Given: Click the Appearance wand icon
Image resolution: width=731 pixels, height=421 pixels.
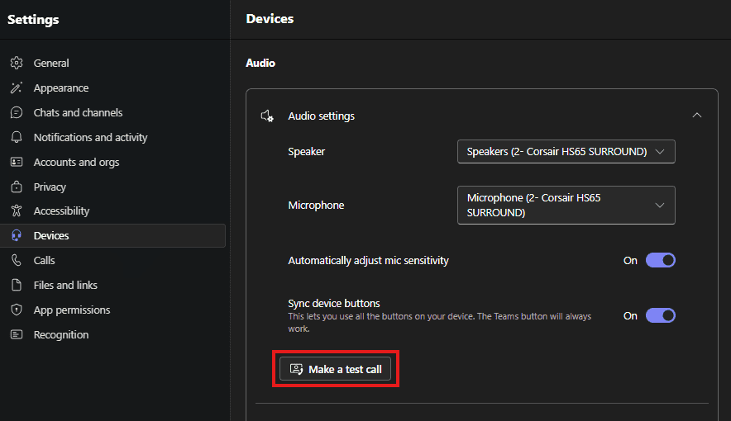Looking at the screenshot, I should click(16, 88).
